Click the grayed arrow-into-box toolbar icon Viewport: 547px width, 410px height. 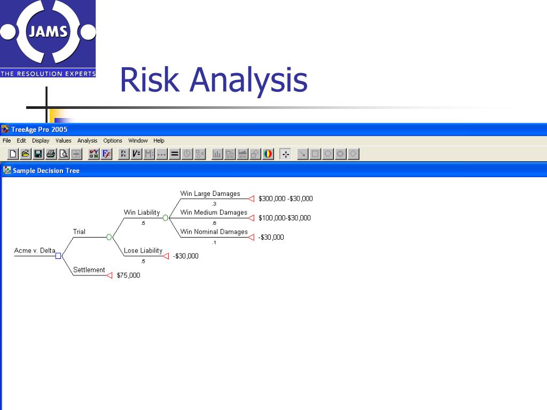click(x=76, y=154)
